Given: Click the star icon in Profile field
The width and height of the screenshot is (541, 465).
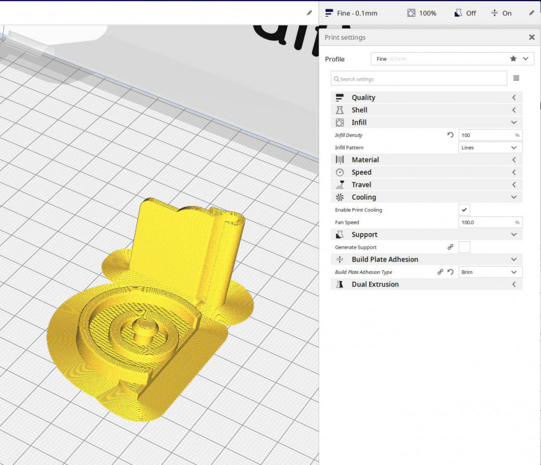Looking at the screenshot, I should 513,59.
